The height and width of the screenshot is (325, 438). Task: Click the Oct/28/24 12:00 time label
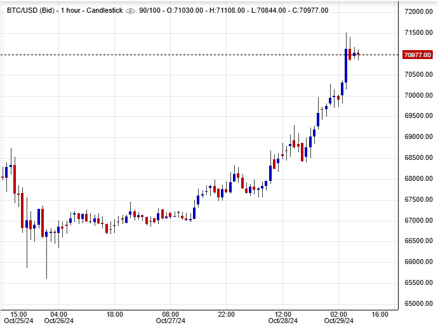283,317
